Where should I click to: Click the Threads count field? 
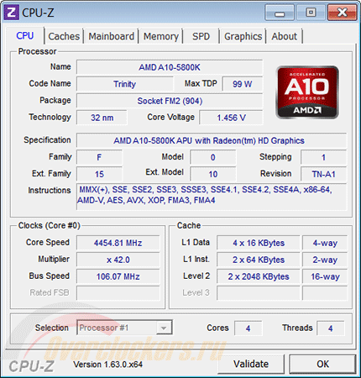(x=331, y=328)
